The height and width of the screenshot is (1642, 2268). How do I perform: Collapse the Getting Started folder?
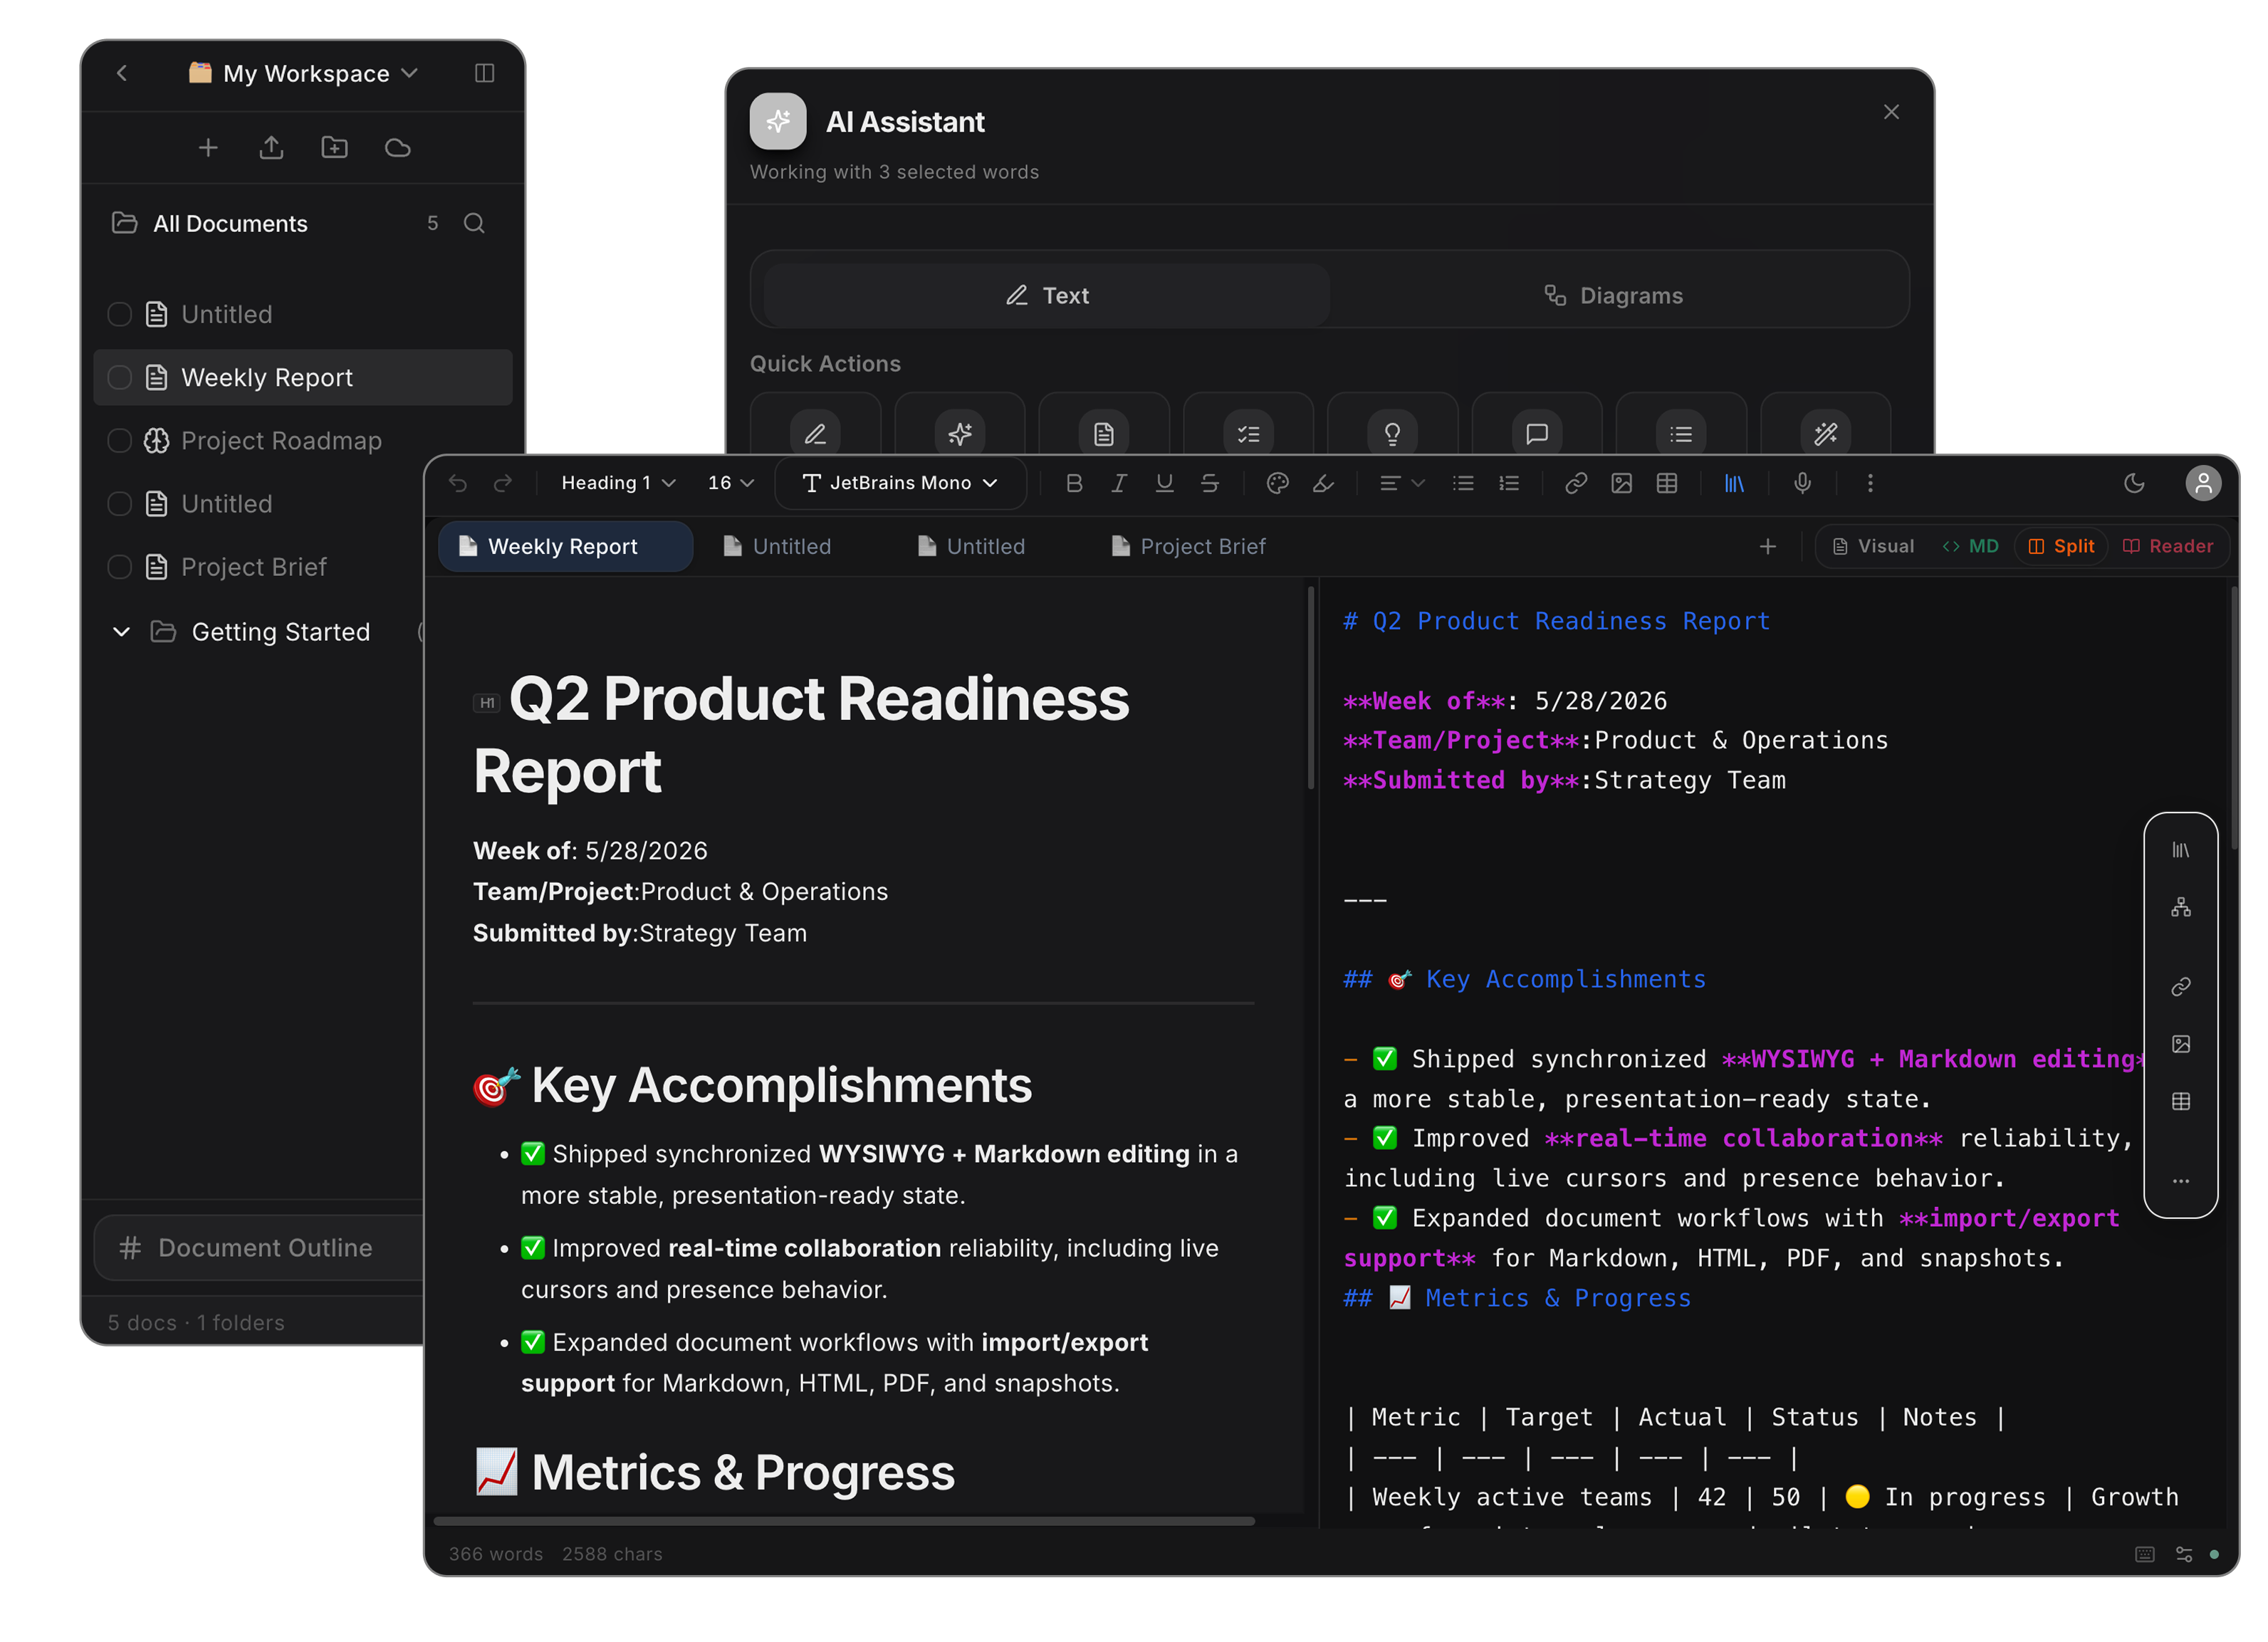(x=121, y=632)
